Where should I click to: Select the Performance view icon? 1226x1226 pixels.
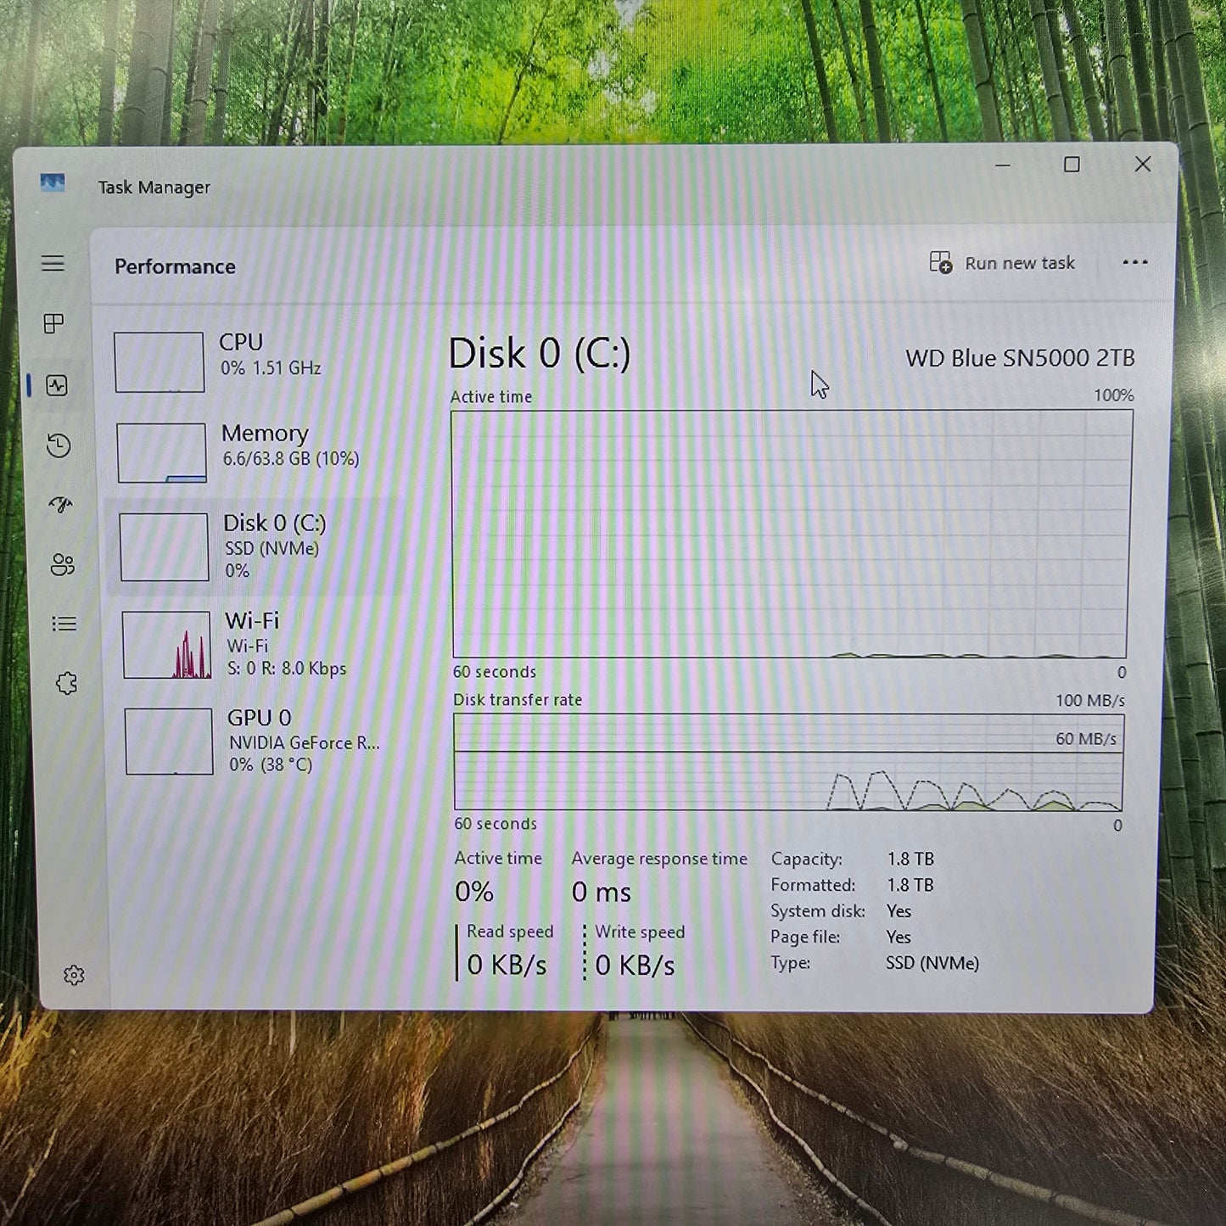pos(58,386)
